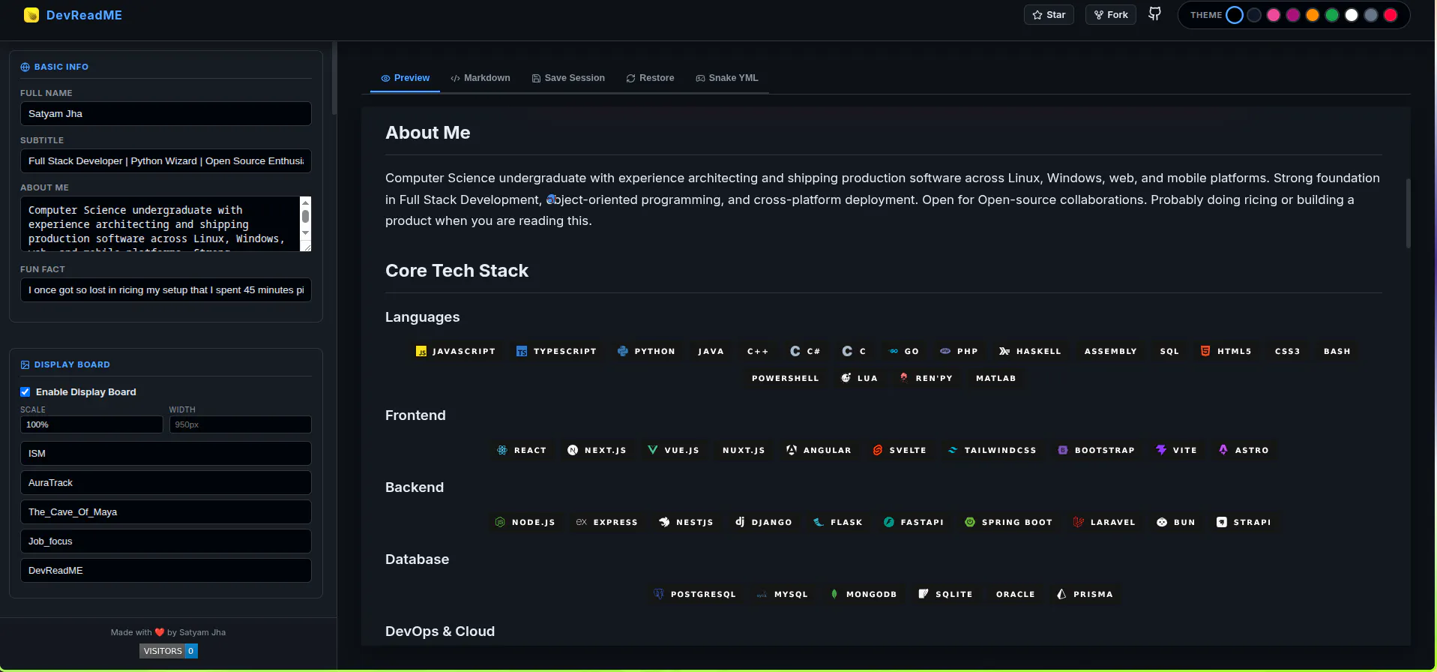The image size is (1437, 672).
Task: Click the Star button
Action: coord(1049,15)
